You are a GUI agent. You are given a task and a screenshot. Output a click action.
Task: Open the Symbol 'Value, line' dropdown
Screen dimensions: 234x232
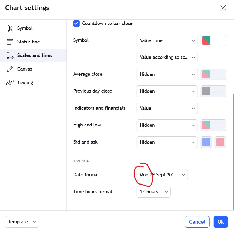[x=167, y=40]
